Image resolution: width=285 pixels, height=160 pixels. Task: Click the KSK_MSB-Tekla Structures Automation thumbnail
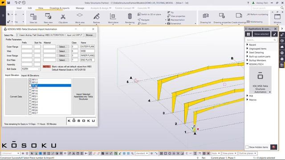[x=260, y=80]
